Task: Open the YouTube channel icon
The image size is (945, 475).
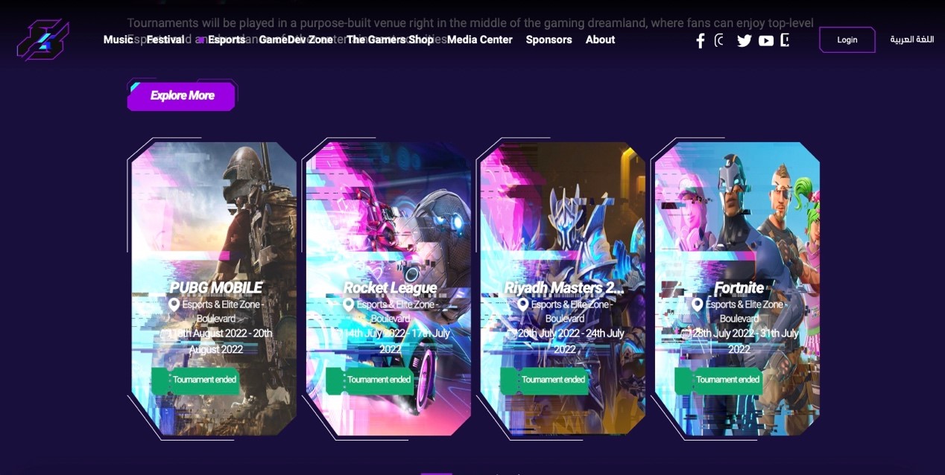Action: click(766, 40)
